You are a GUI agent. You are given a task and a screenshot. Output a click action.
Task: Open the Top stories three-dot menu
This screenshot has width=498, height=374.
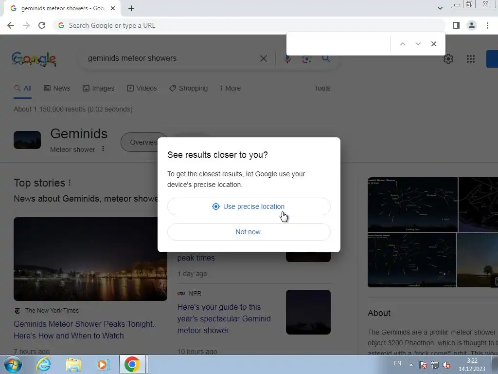point(70,183)
